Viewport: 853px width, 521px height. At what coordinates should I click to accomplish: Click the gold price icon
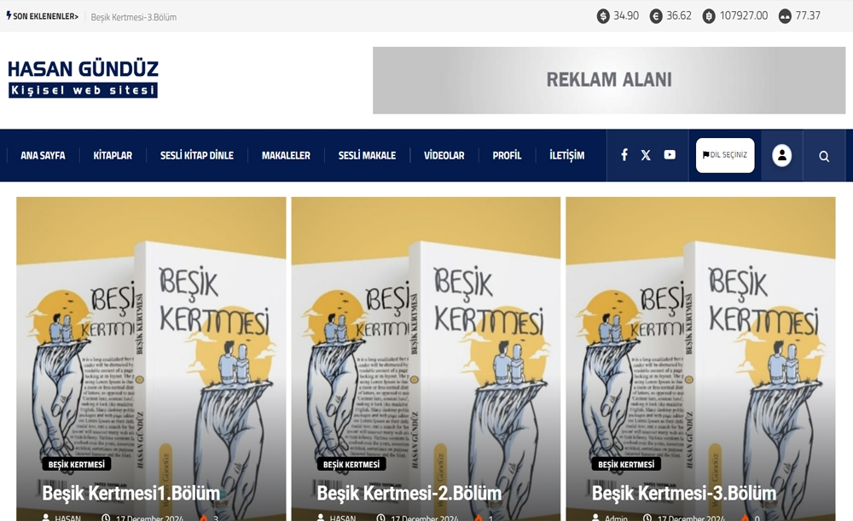(785, 16)
